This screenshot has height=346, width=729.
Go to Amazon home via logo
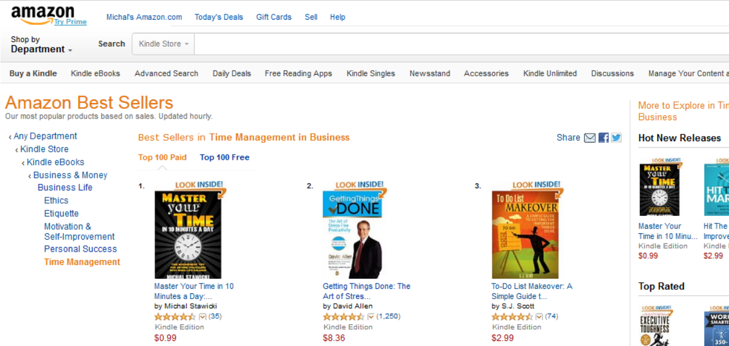tap(43, 15)
